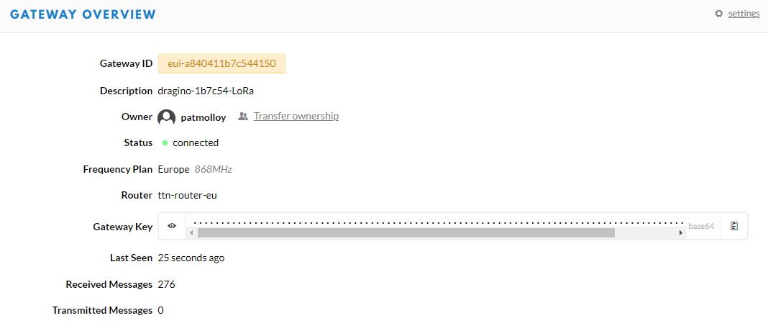Click the people icon beside Transfer ownership

coord(243,117)
